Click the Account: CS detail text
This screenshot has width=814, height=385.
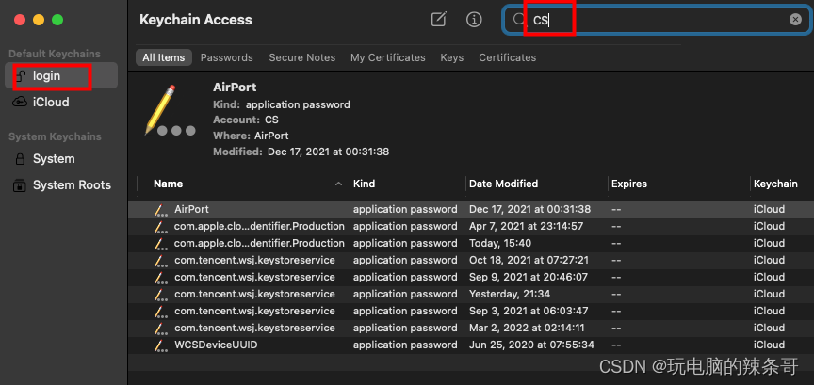pyautogui.click(x=246, y=120)
